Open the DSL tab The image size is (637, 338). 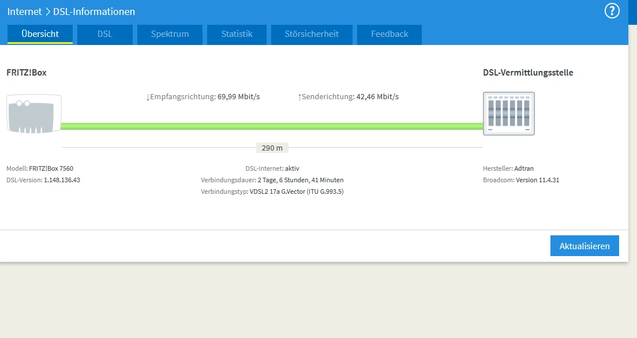tap(105, 34)
